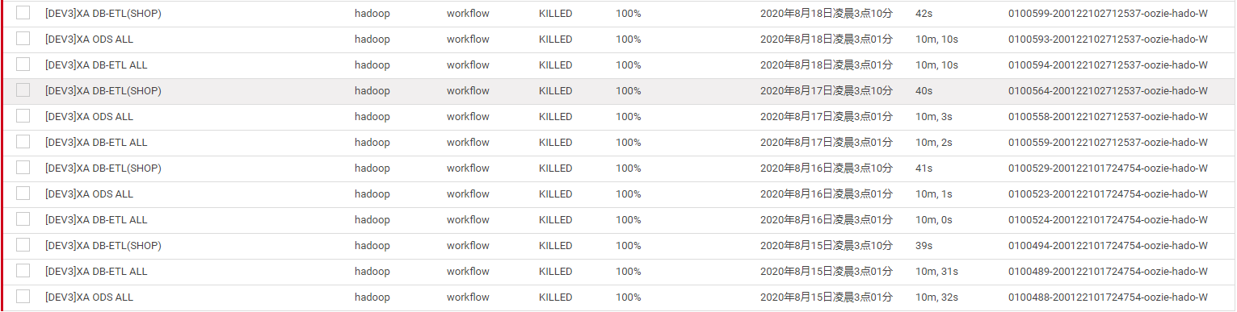Toggle checkbox on highlighted row 0100564
Viewport: 1237px width, 312px height.
pyautogui.click(x=23, y=90)
